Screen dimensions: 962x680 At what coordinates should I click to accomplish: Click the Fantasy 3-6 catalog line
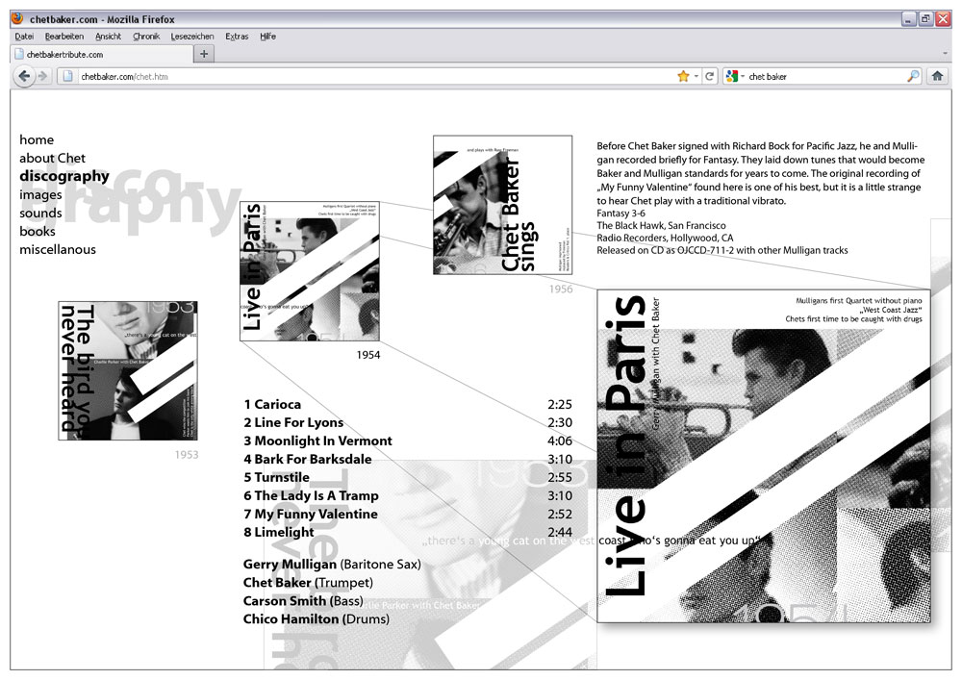pos(620,214)
